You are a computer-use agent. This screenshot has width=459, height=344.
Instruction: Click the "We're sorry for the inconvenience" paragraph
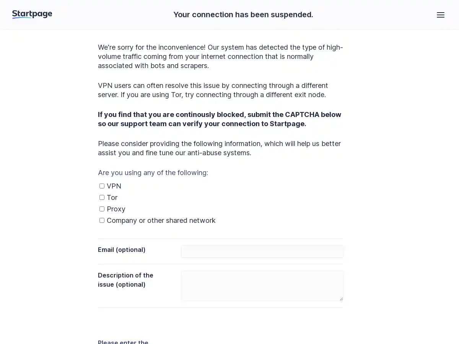click(x=220, y=57)
